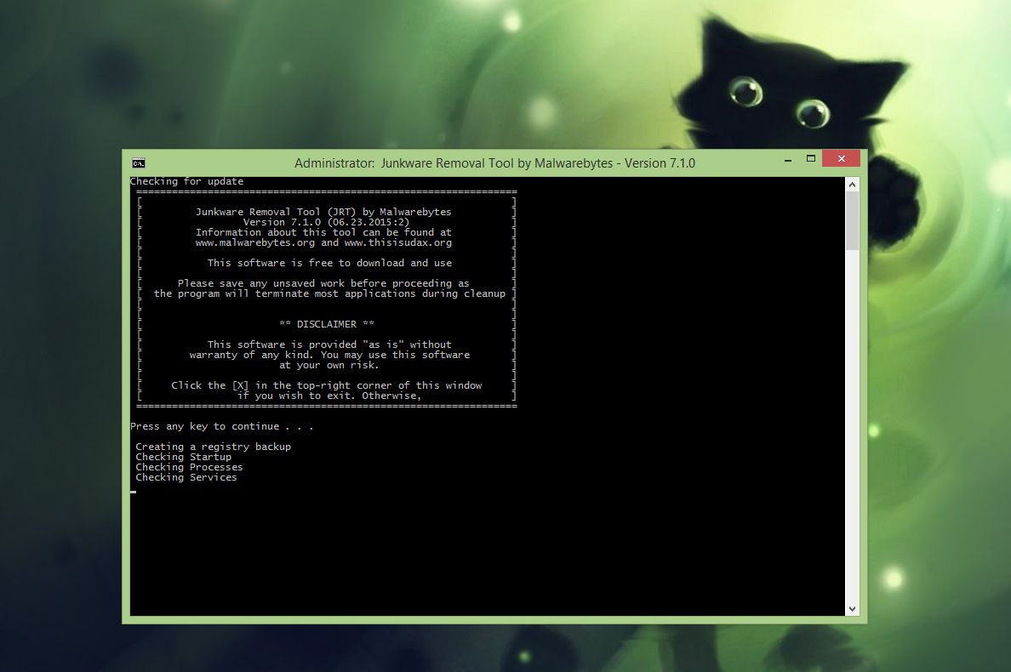This screenshot has height=672, width=1011.
Task: Maximize the Junkware Removal Tool window
Action: [x=810, y=158]
